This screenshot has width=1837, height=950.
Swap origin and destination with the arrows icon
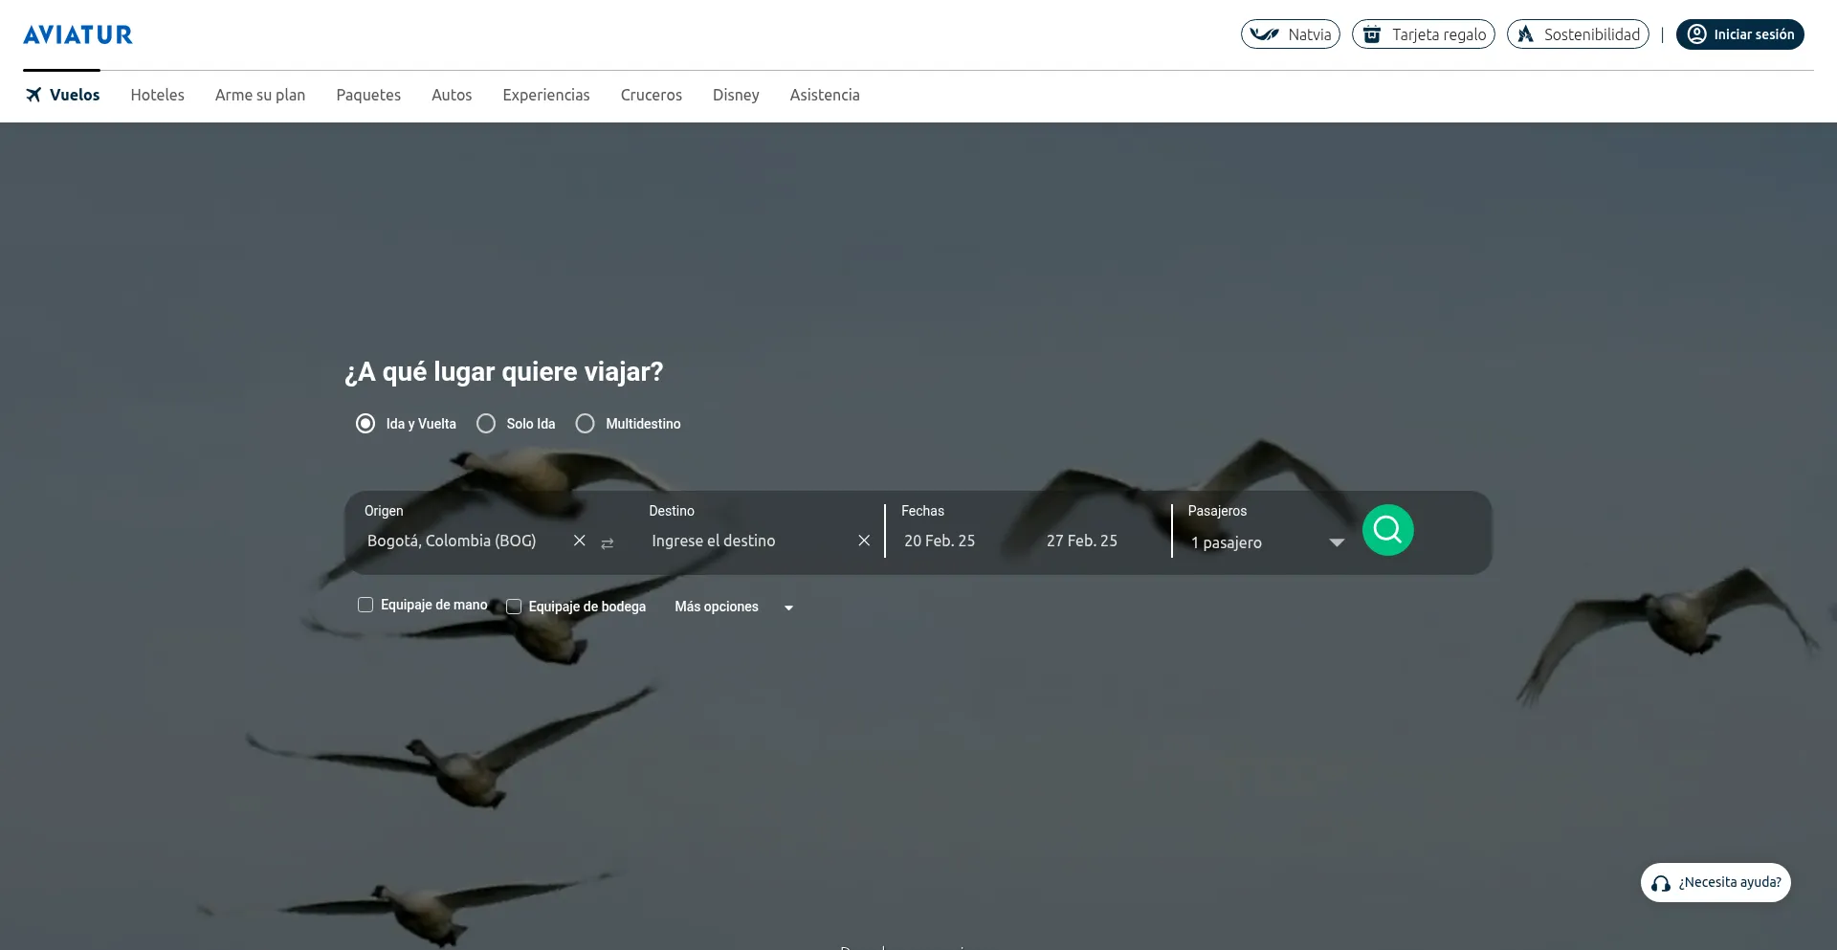click(x=609, y=542)
